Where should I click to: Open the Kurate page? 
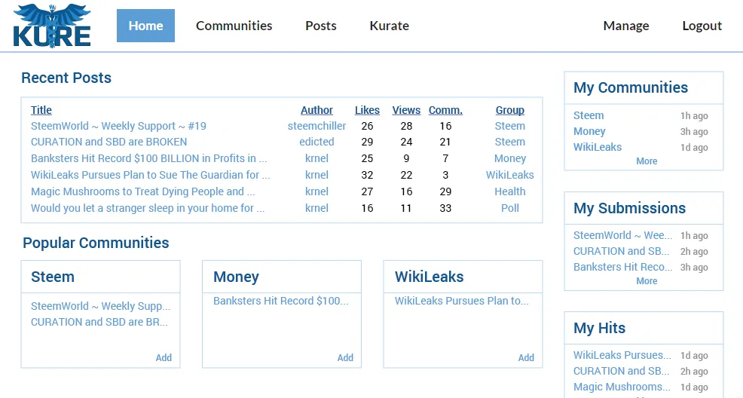coord(389,26)
